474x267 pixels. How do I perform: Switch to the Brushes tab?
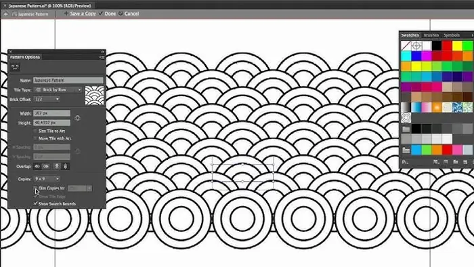point(431,35)
